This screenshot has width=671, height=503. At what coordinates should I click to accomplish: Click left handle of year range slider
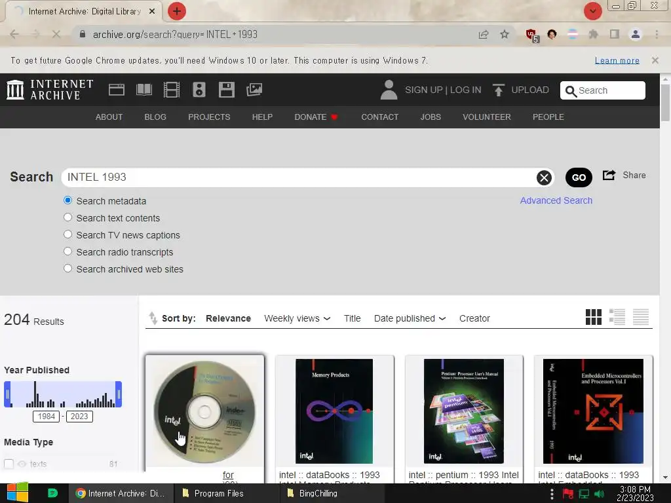(7, 394)
